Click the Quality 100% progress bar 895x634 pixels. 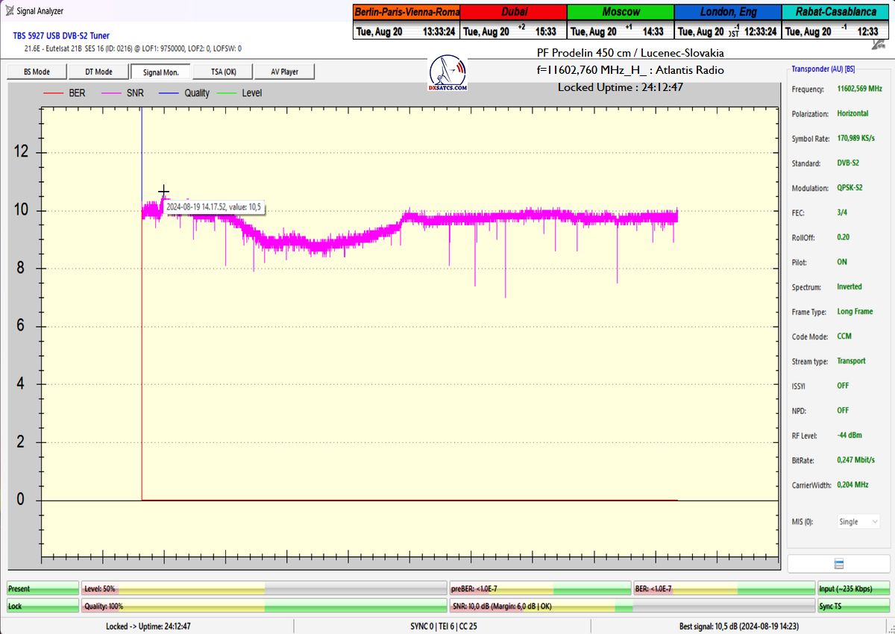coord(264,606)
